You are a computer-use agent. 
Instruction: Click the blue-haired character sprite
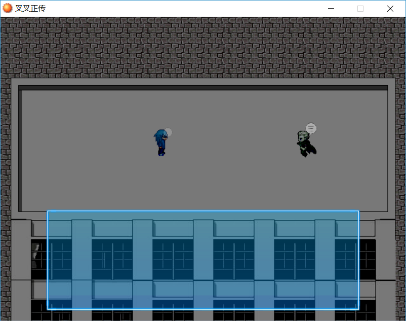coord(160,142)
